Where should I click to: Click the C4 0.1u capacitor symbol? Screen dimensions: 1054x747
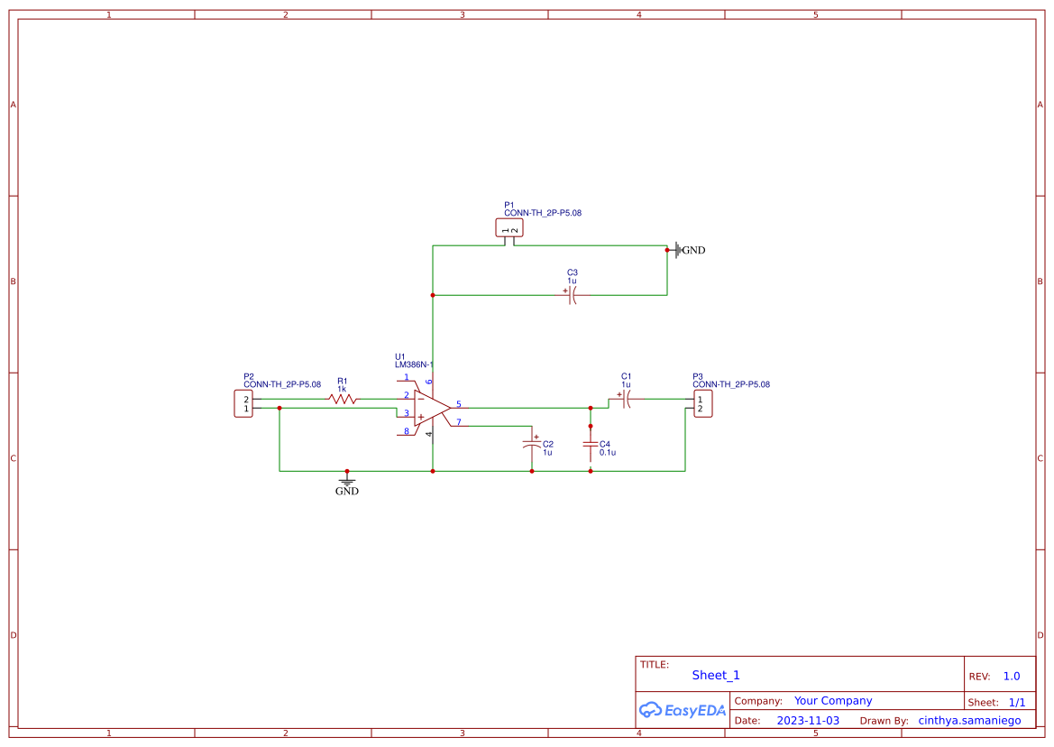tap(591, 445)
